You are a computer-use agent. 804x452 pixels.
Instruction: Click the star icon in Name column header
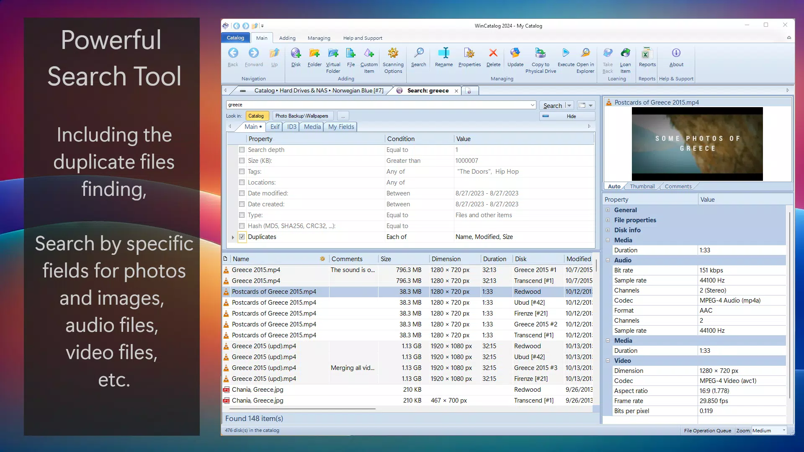coord(322,259)
